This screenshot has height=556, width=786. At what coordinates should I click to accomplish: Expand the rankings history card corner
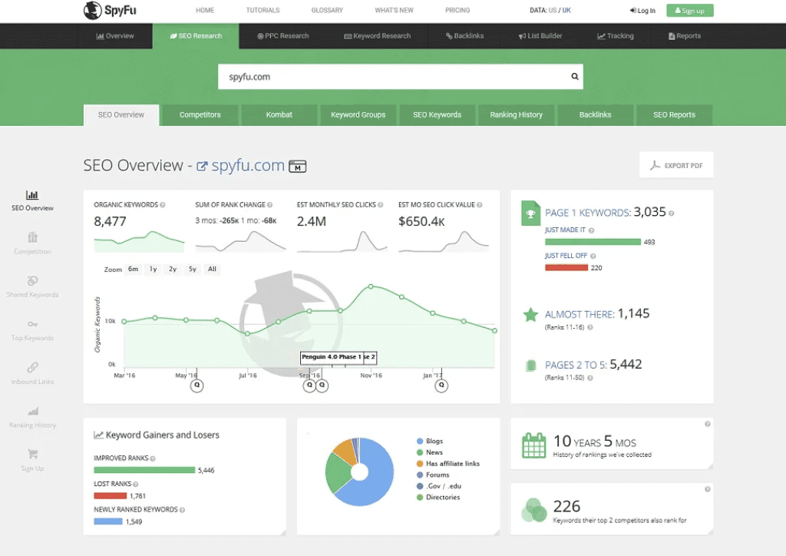click(708, 465)
